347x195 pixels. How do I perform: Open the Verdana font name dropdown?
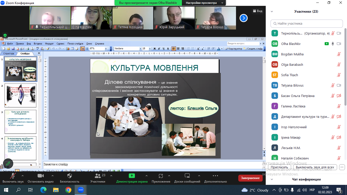[140, 48]
